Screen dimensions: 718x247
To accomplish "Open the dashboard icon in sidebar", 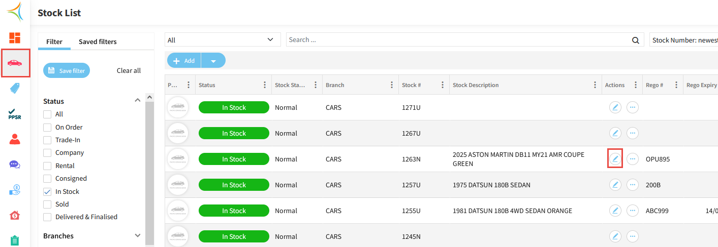I will [15, 38].
